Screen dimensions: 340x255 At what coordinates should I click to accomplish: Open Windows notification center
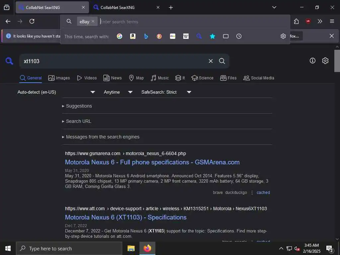tap(330, 248)
